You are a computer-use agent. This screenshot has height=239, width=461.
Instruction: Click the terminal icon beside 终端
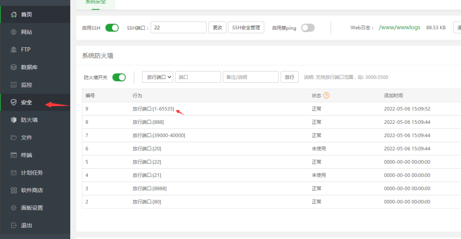coord(14,155)
